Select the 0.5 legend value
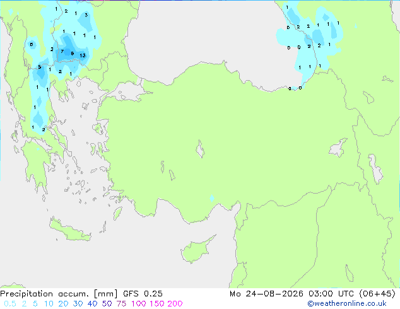This screenshot has height=309, width=400. coord(10,304)
